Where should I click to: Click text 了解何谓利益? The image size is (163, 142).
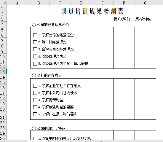52,100
